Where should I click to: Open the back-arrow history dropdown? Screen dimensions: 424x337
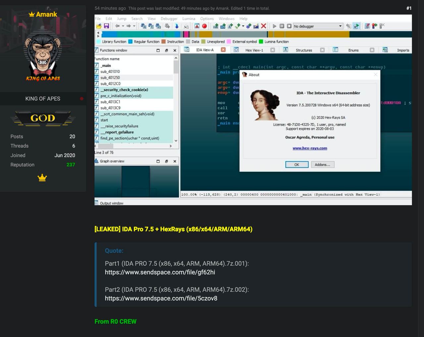pos(123,26)
